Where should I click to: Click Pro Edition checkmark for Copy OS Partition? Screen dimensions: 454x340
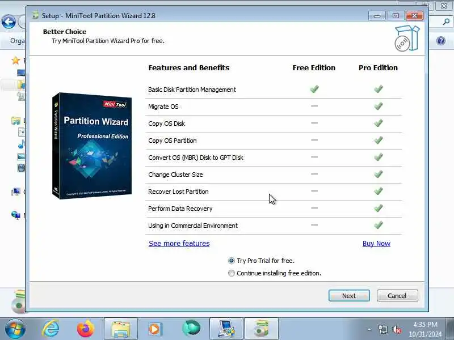379,140
